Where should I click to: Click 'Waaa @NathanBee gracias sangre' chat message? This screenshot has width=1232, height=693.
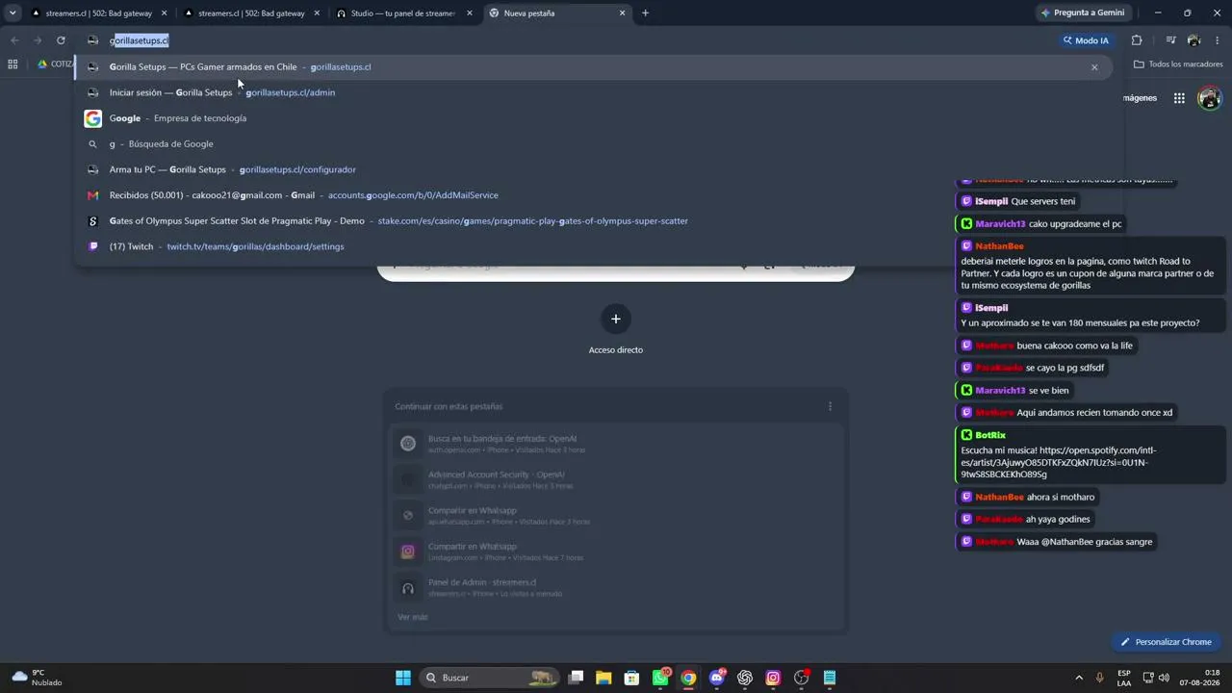pos(1085,542)
